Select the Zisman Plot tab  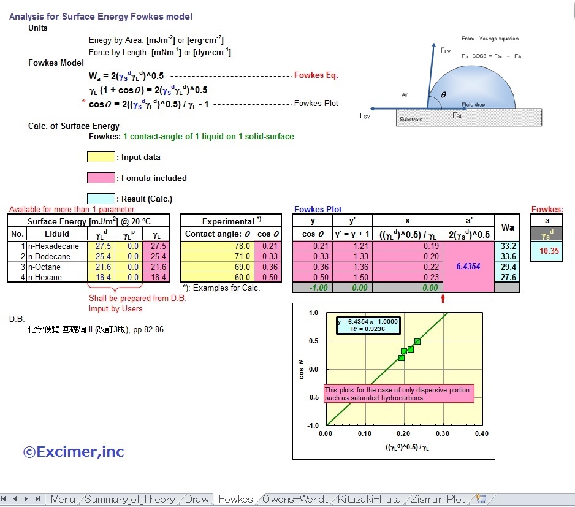coord(438,499)
